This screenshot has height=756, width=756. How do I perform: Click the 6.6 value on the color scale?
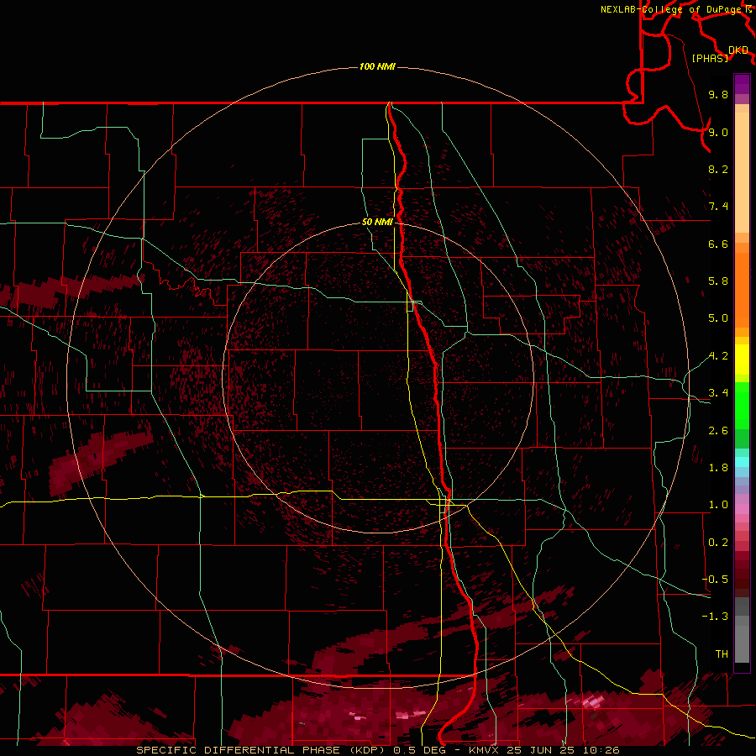coord(718,244)
